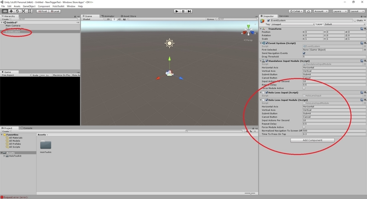Toggle 2D scene view mode
This screenshot has height=199, width=367.
click(x=108, y=19)
